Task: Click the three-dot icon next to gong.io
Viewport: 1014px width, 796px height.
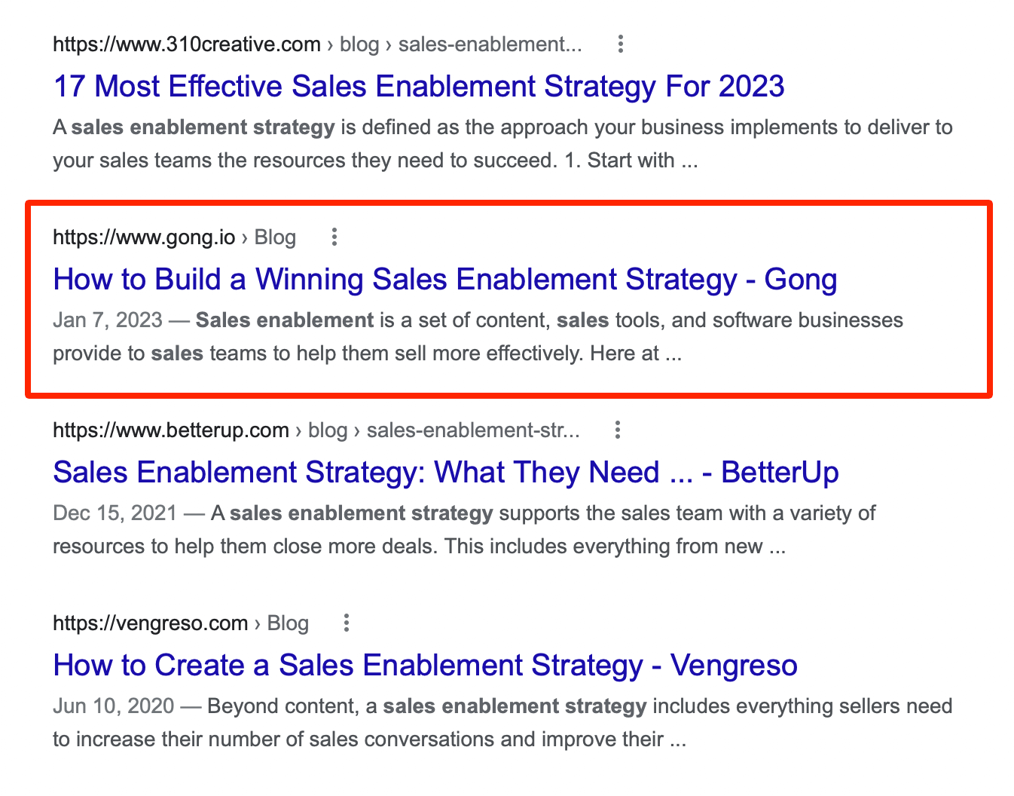Action: pos(334,237)
